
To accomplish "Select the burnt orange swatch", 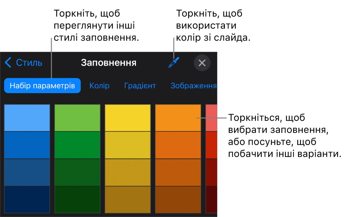I will point(178,172).
